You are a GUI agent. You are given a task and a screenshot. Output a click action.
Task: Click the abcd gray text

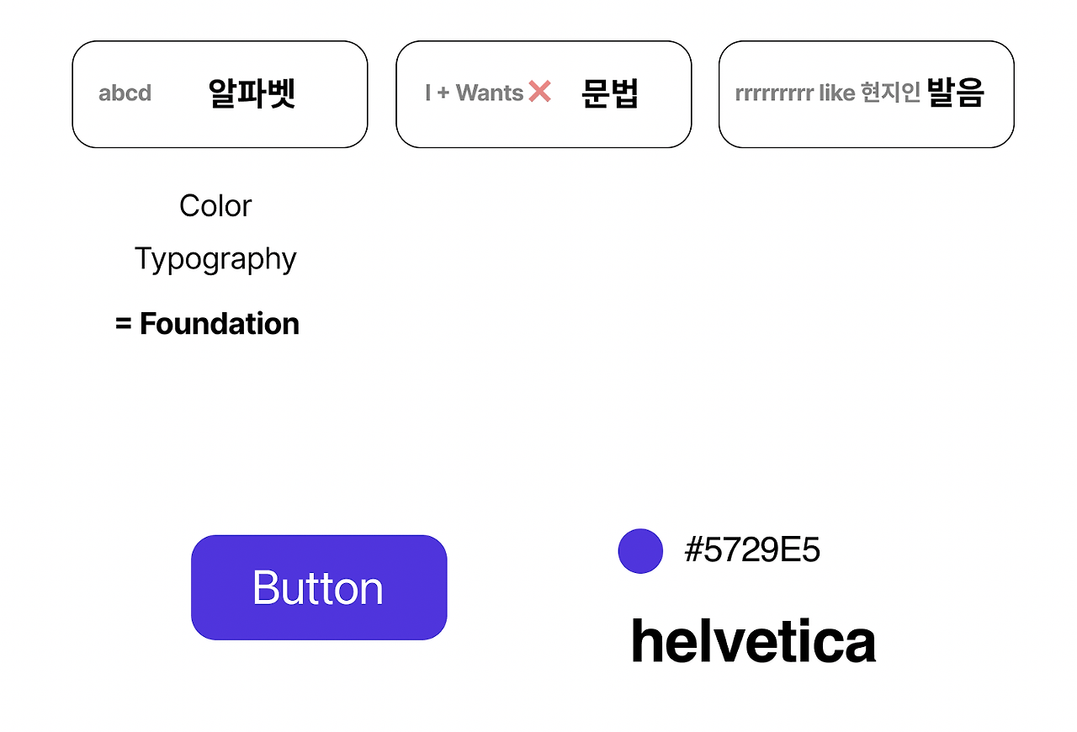tap(125, 93)
